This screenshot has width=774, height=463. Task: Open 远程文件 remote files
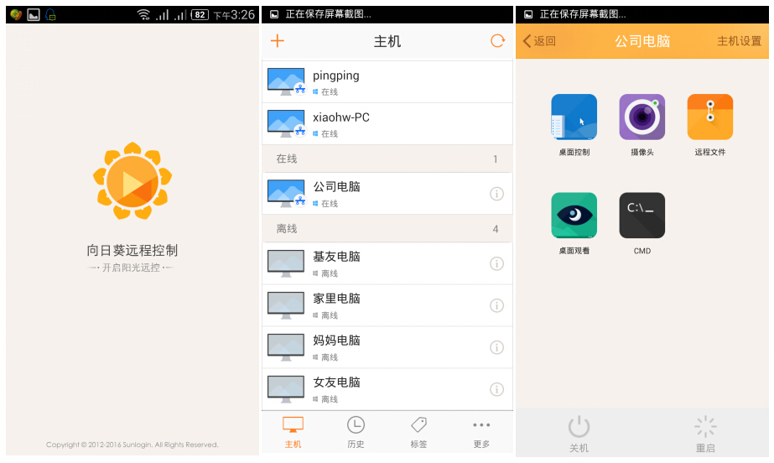point(710,117)
